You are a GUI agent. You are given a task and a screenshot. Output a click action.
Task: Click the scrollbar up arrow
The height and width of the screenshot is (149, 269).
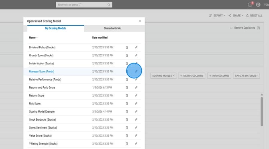coord(262,95)
